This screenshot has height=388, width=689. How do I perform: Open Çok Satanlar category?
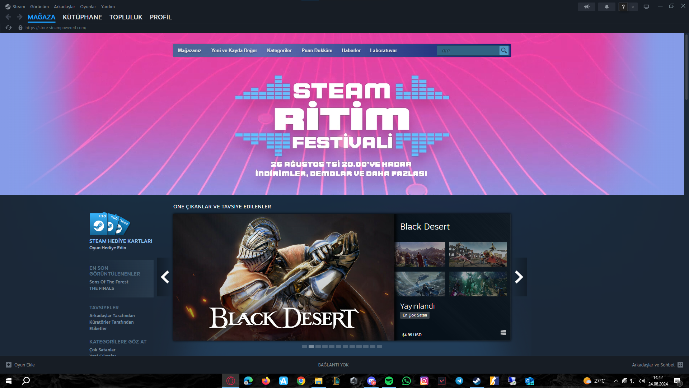(x=102, y=350)
